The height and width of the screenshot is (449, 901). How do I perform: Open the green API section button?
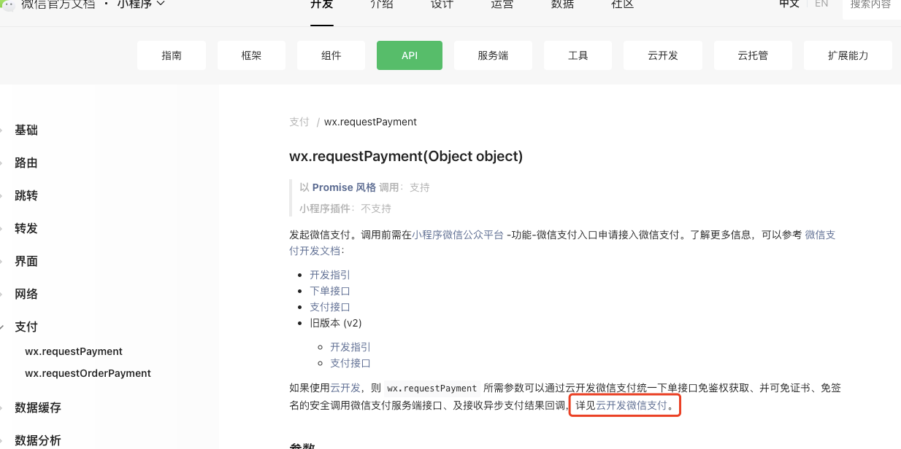[410, 55]
